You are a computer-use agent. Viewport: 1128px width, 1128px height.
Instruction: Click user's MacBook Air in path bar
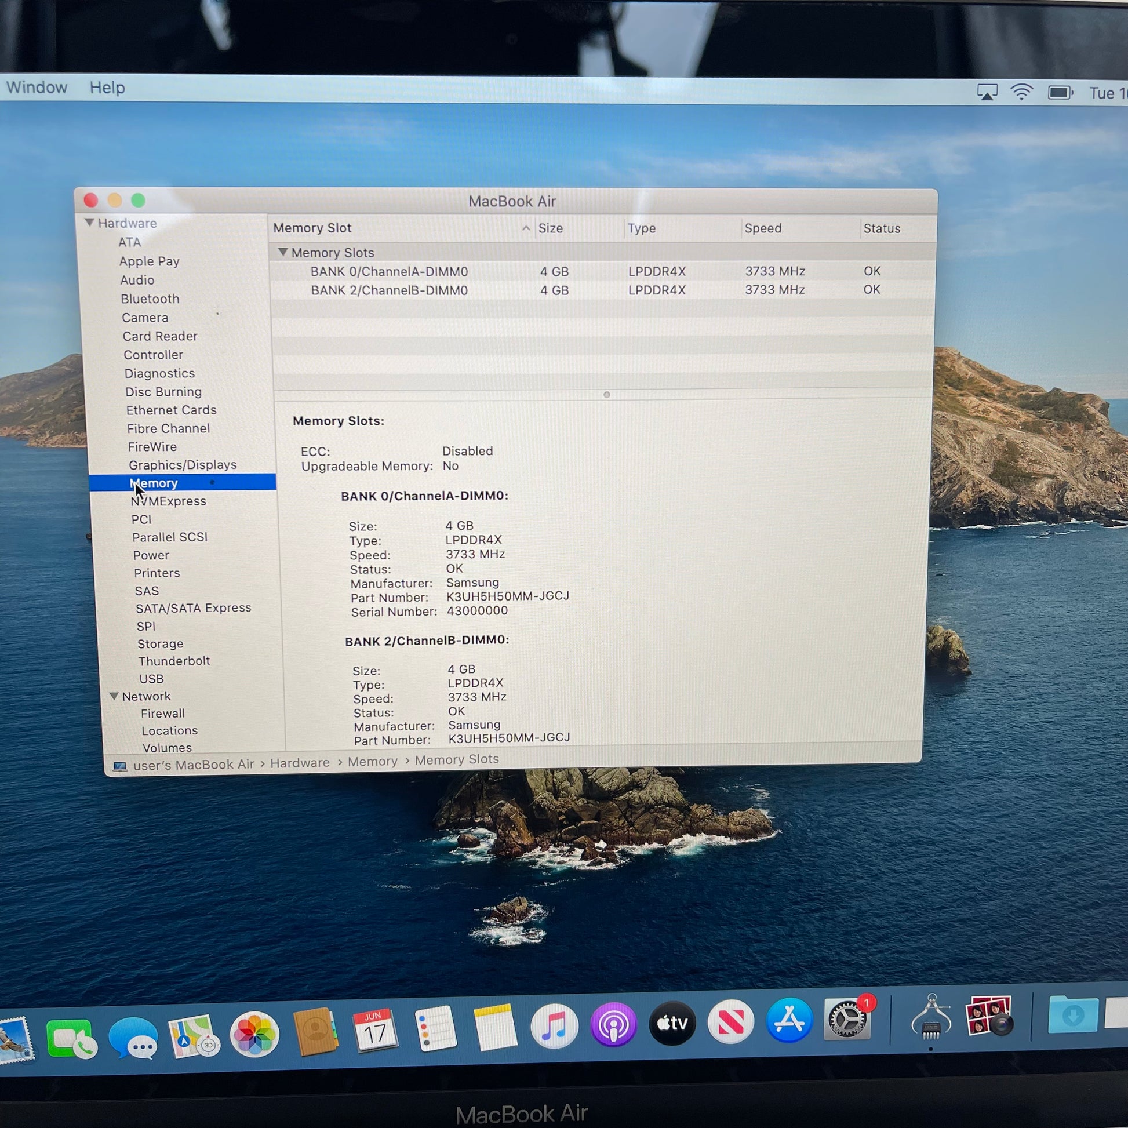click(194, 764)
